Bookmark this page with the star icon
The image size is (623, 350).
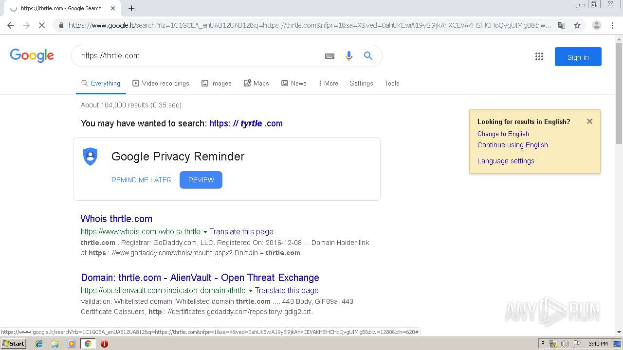(577, 25)
